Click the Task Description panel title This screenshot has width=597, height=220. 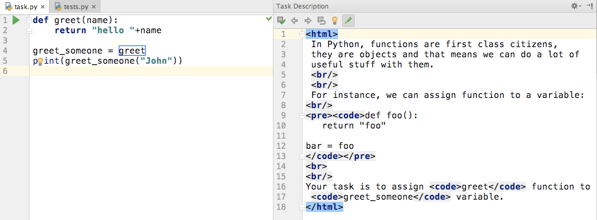(303, 6)
